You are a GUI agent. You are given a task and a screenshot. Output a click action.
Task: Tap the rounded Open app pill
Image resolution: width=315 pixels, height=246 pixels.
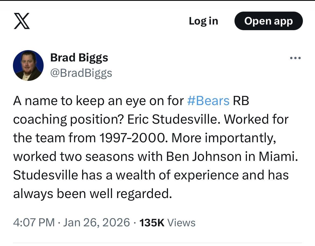coord(268,21)
